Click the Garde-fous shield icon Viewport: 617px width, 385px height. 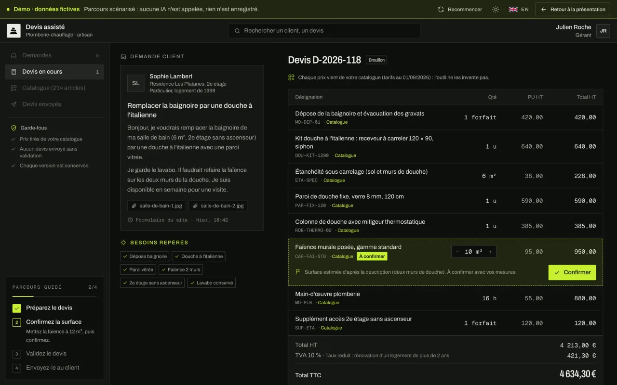(14, 128)
